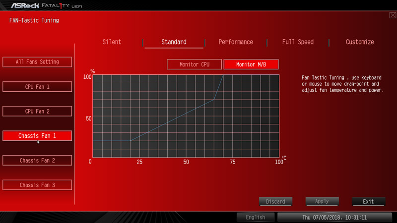Click the date and time display

click(334, 218)
